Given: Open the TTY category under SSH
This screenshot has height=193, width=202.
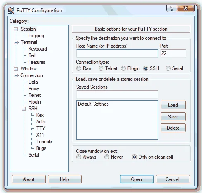Looking at the screenshot, I should point(41,128).
